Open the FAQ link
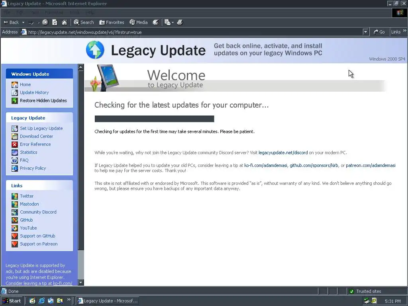 [24, 160]
